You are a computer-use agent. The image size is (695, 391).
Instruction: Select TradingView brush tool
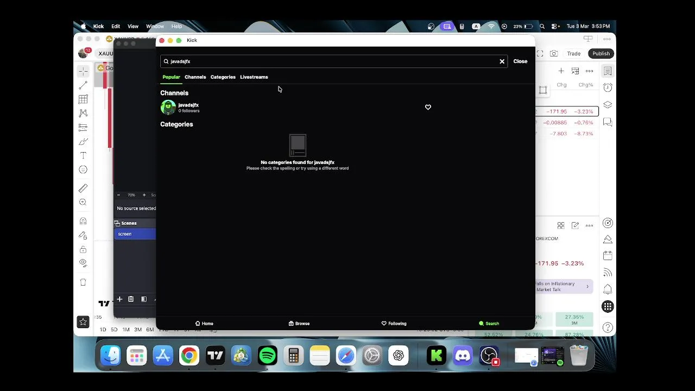click(83, 141)
